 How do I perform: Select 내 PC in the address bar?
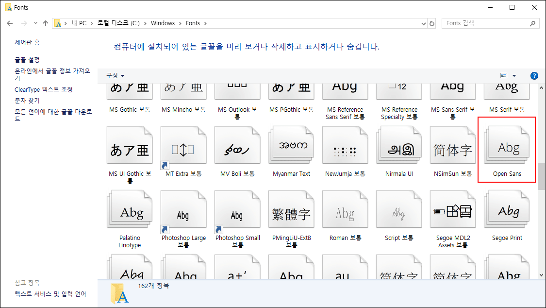coord(79,23)
